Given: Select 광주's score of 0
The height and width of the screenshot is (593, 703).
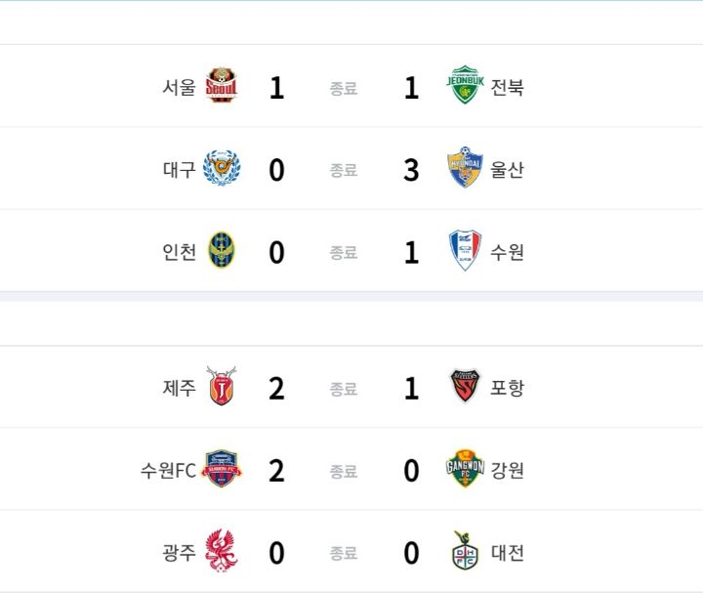Looking at the screenshot, I should (276, 553).
